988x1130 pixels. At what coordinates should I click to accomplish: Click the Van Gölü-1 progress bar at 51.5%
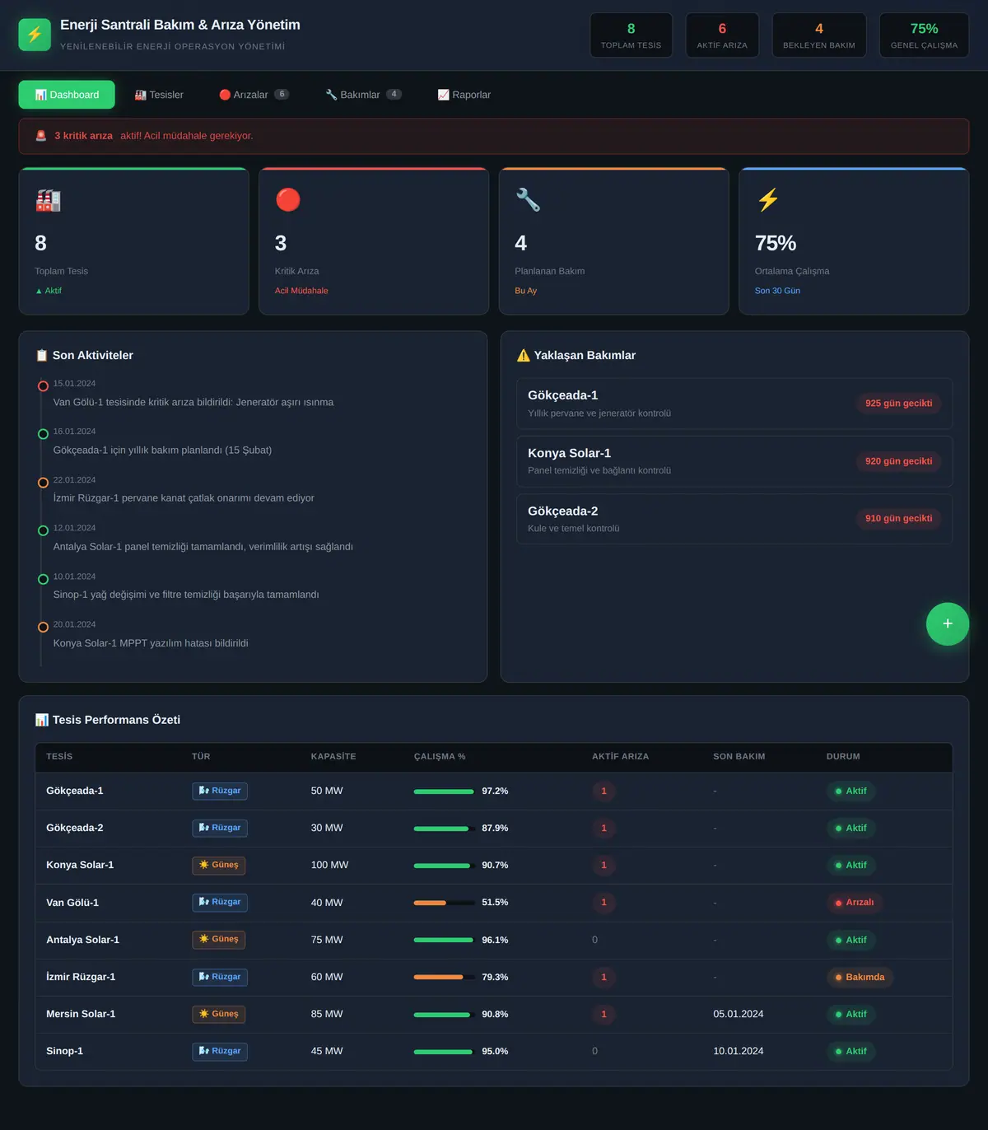[x=444, y=903]
